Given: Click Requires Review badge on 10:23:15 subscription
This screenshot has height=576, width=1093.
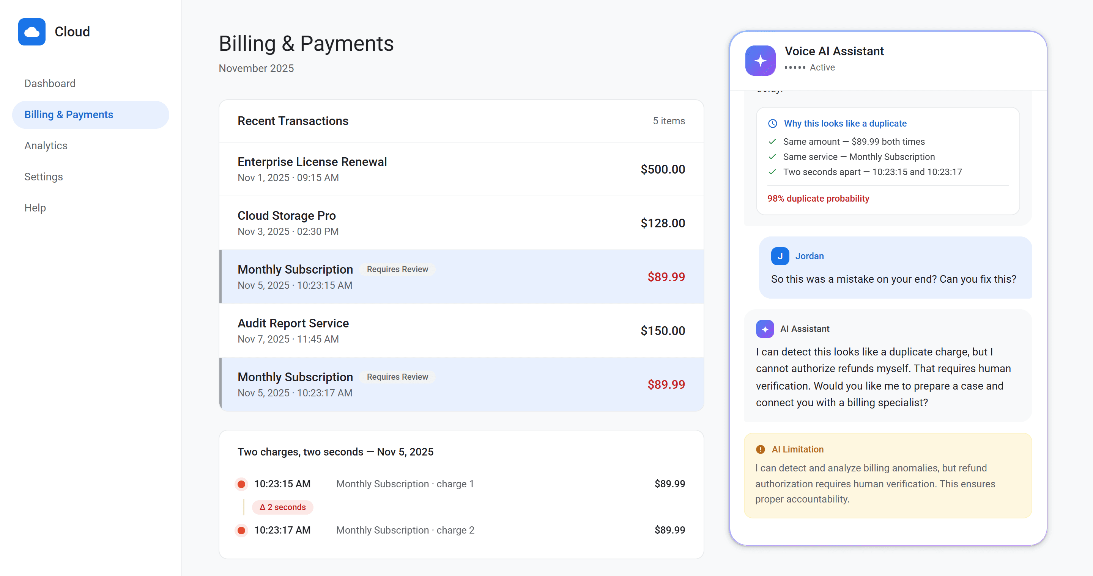Looking at the screenshot, I should point(397,269).
